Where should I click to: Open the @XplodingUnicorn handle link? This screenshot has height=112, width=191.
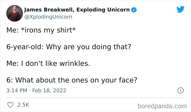48,17
